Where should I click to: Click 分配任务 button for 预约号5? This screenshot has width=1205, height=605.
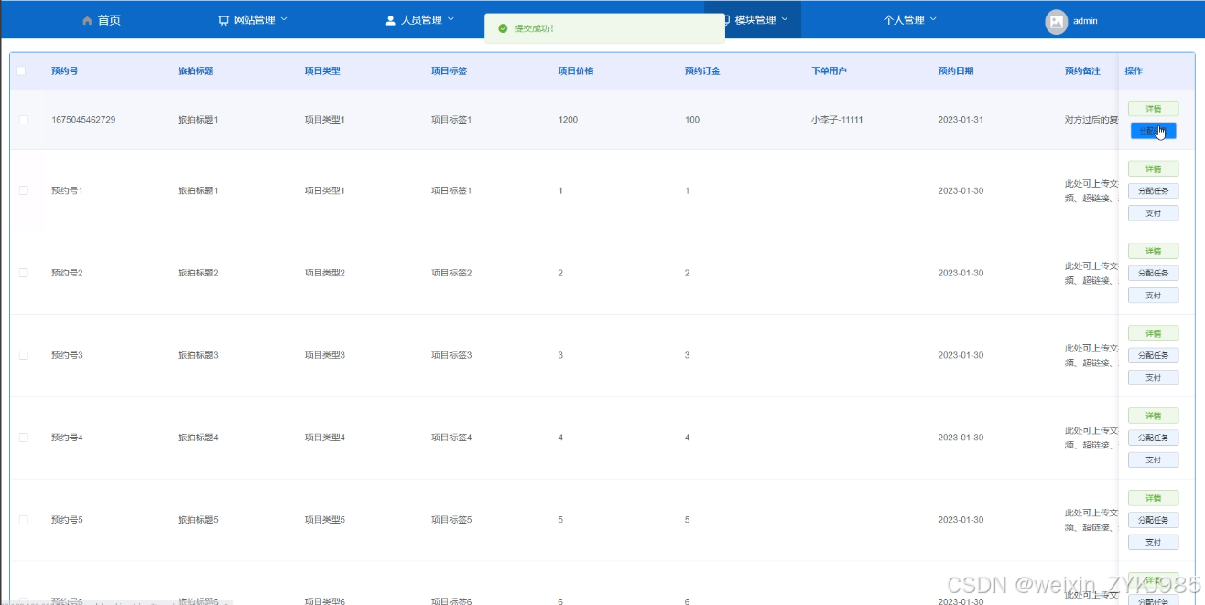tap(1153, 520)
